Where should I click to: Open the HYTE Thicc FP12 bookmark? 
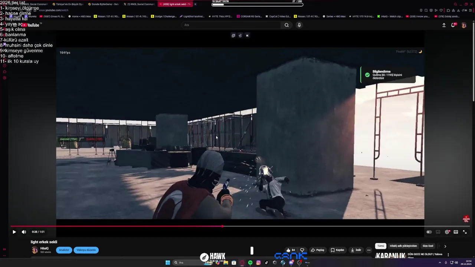pos(220,16)
